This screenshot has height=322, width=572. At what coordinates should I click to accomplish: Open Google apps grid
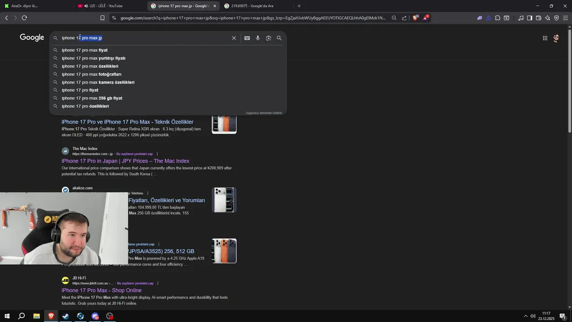[x=545, y=38]
